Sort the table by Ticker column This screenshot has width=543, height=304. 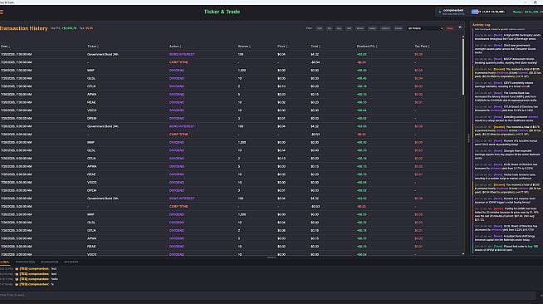[x=93, y=46]
